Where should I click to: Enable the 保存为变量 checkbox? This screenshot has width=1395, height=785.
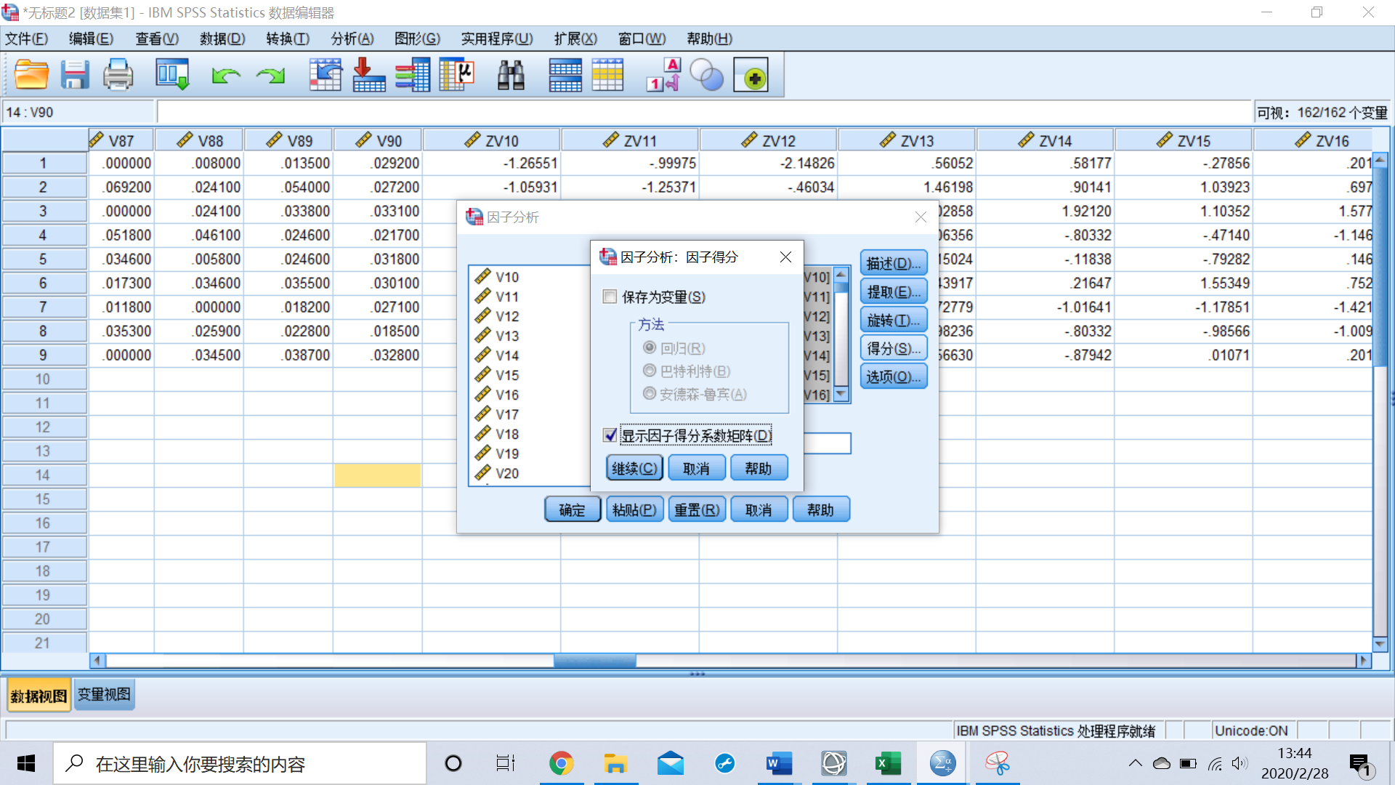[x=610, y=297]
